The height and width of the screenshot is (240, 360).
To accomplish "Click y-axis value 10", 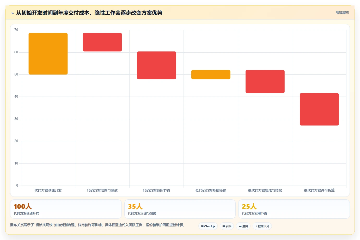I will click(x=16, y=163).
